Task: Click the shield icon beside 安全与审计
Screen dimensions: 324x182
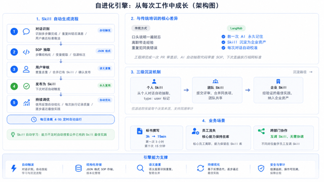Action: point(261,168)
